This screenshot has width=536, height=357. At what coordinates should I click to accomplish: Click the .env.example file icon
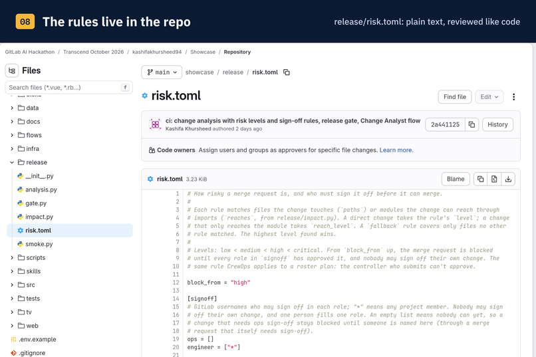tap(14, 339)
